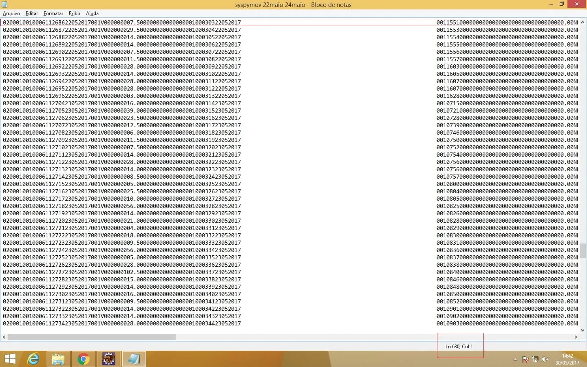The height and width of the screenshot is (367, 587).
Task: Click the Notepad taskbar icon
Action: [134, 359]
